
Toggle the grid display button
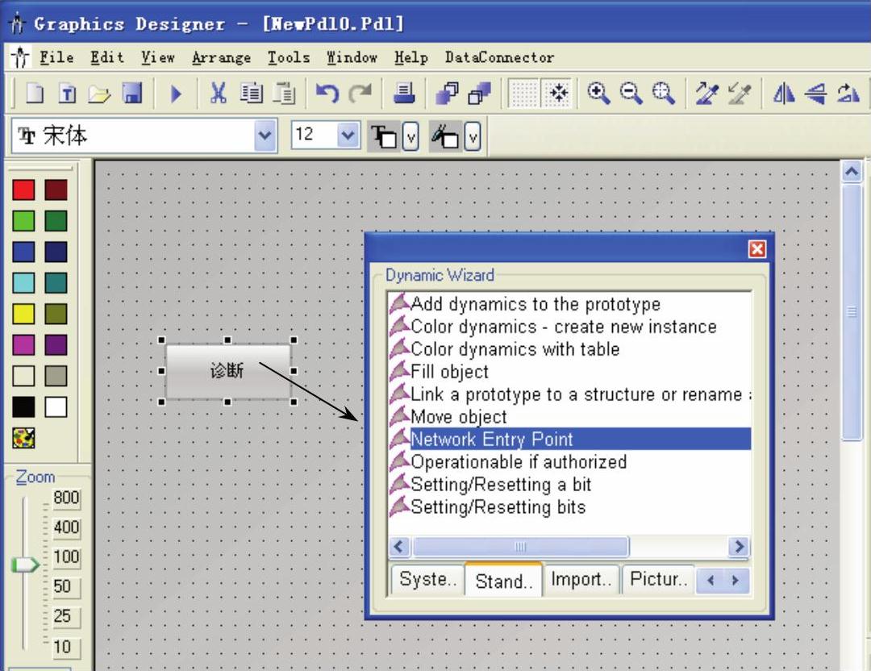click(x=524, y=94)
